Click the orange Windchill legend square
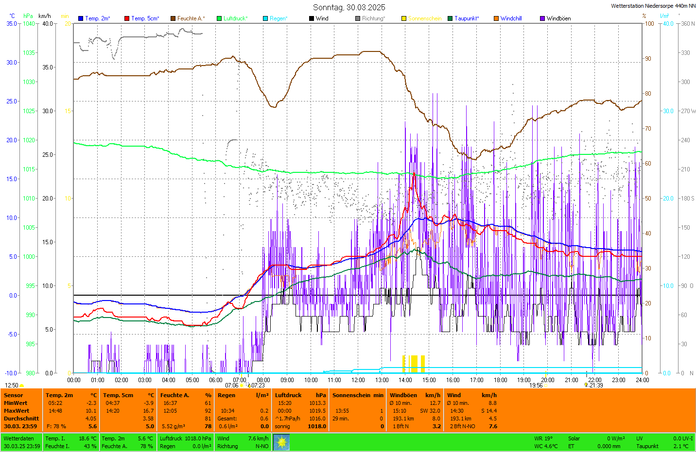Screen dimensions: 696x452 (x=496, y=18)
